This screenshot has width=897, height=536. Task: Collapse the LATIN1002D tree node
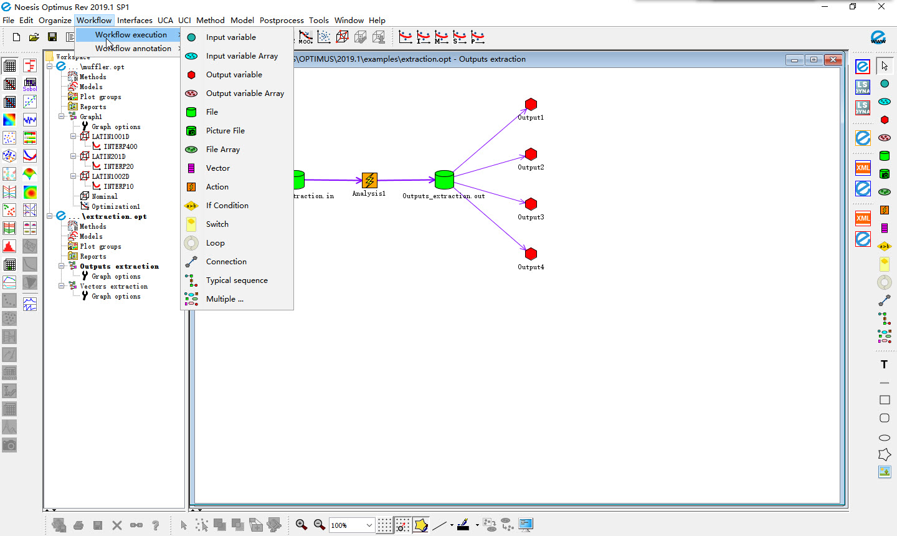[74, 176]
